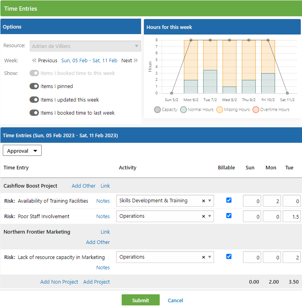Image resolution: width=302 pixels, height=307 pixels.
Task: Clear Skills Development & Training activity selection
Action: tap(203, 201)
